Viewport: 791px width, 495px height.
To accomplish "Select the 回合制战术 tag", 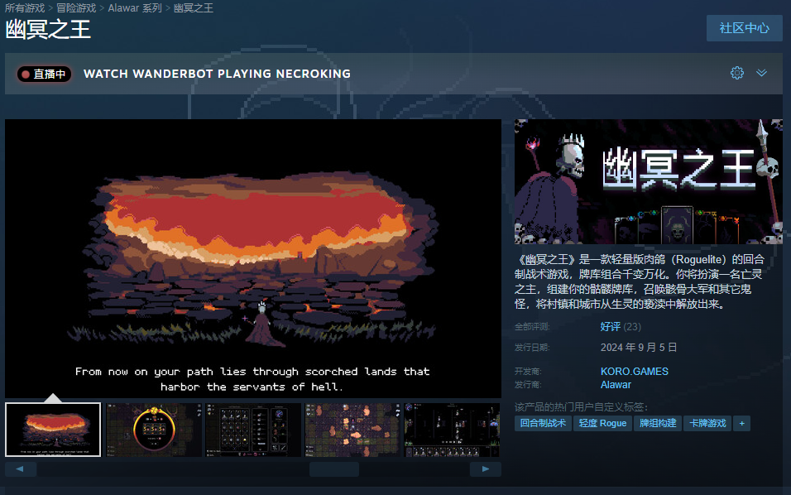I will coord(542,423).
